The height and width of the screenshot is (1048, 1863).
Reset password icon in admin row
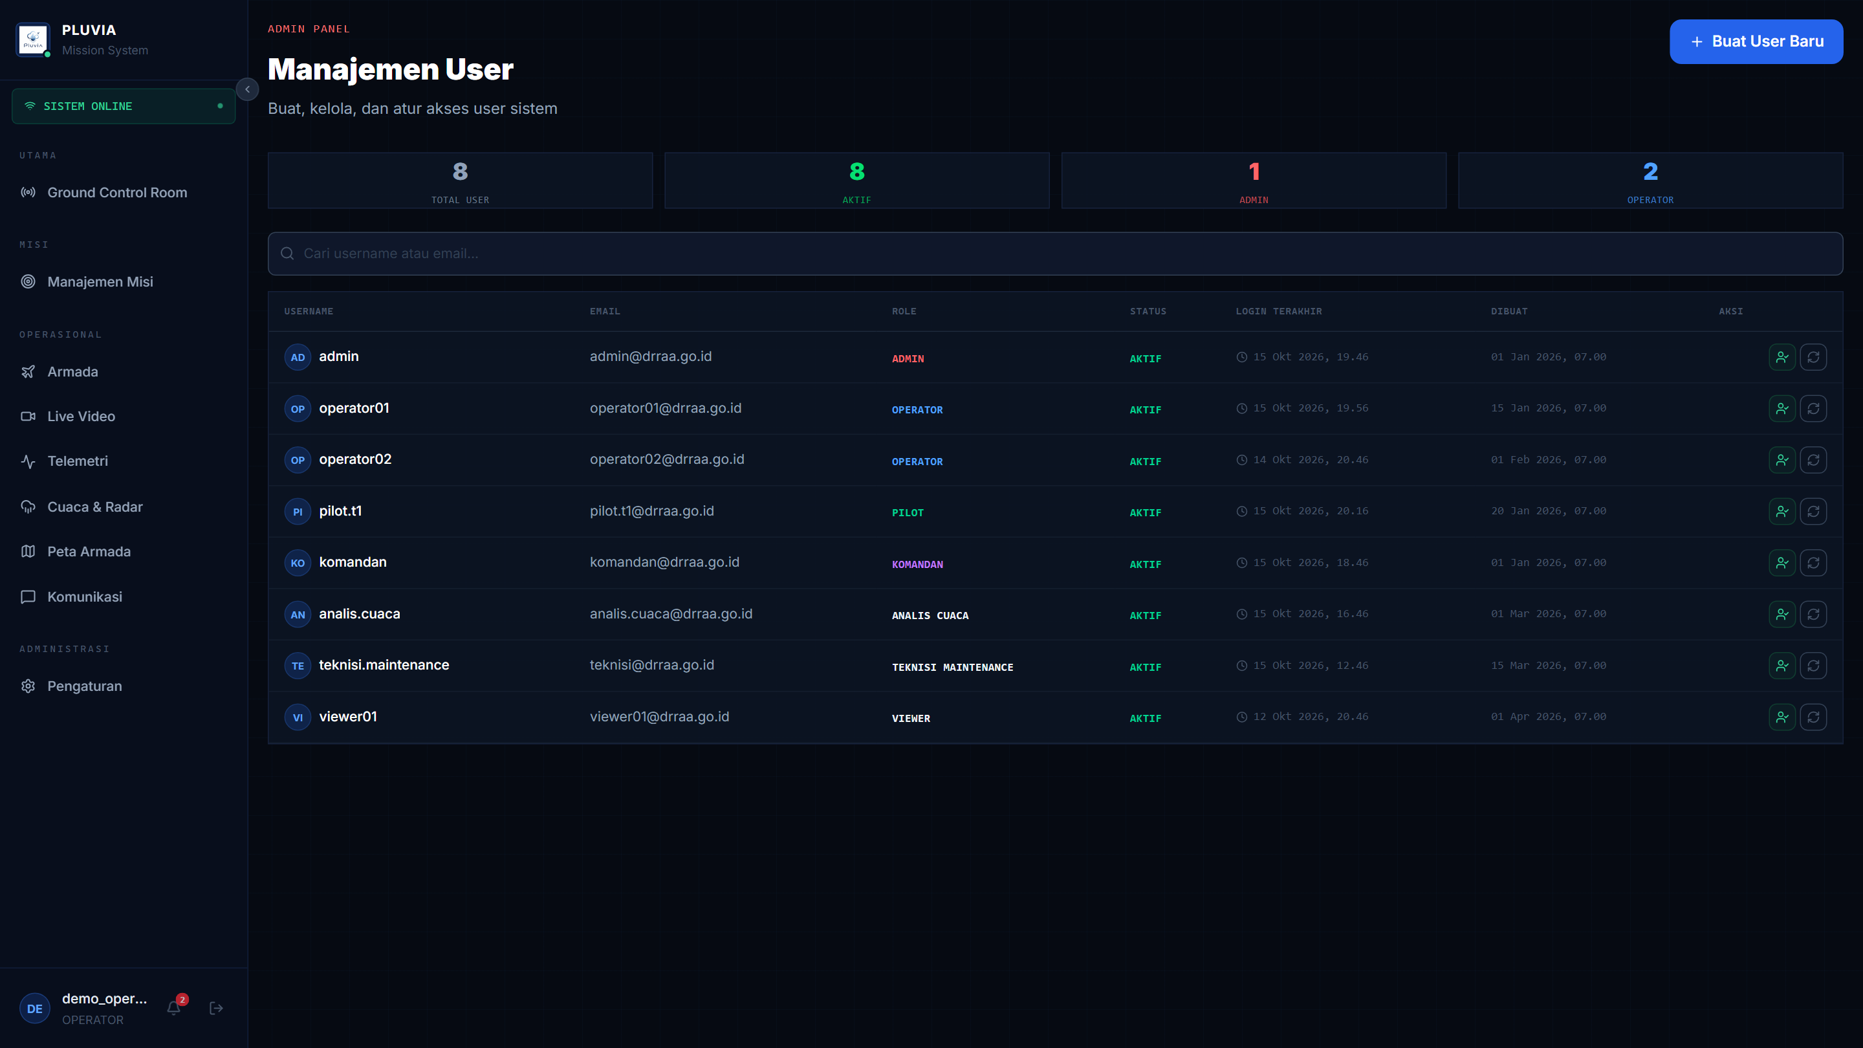point(1813,356)
